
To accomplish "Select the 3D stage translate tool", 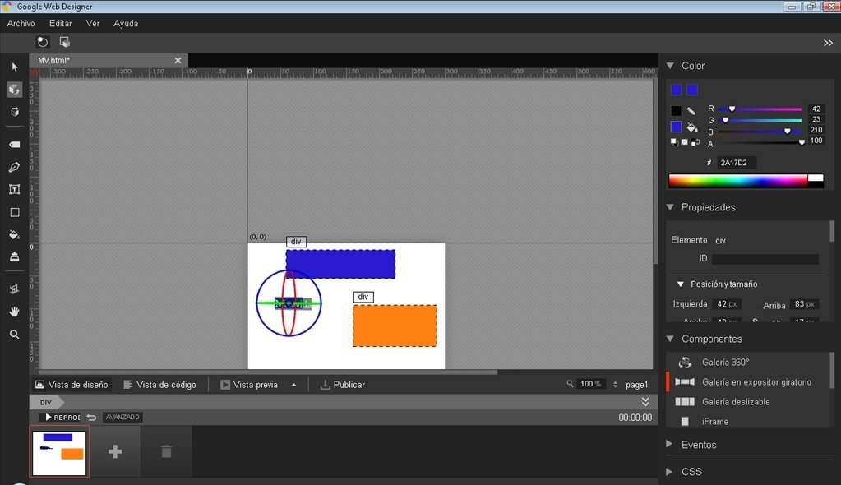I will click(x=15, y=112).
